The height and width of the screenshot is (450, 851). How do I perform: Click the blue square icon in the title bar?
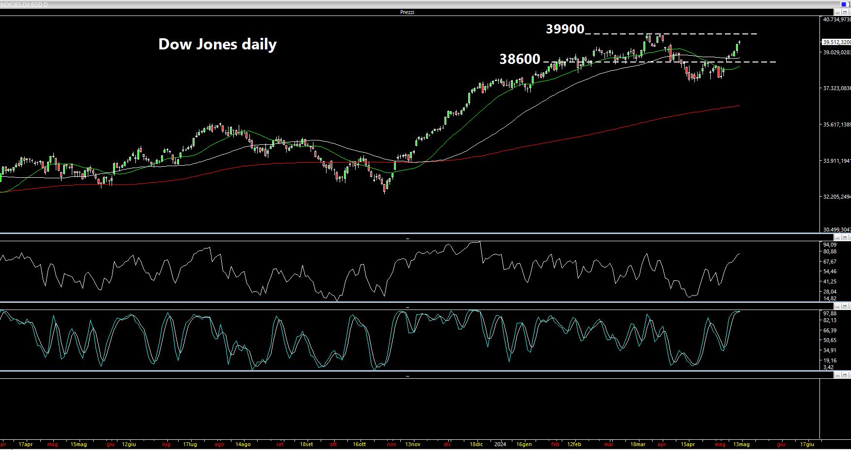point(844,4)
